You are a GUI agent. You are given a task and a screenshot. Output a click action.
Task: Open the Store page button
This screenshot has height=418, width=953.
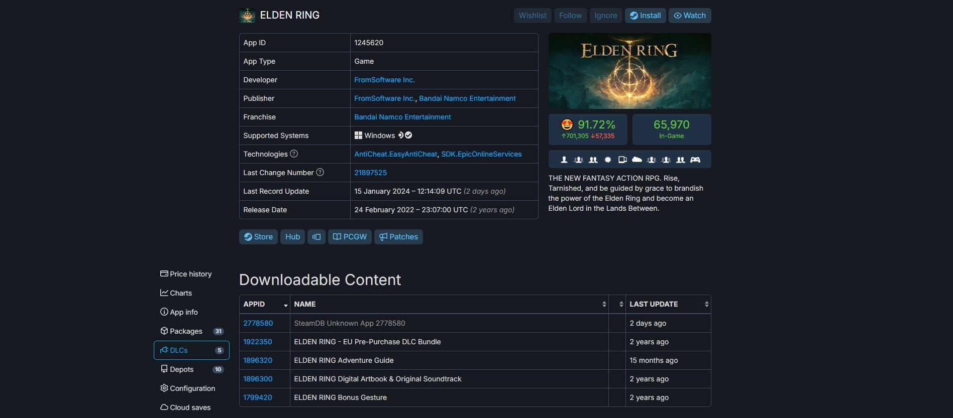(x=258, y=237)
